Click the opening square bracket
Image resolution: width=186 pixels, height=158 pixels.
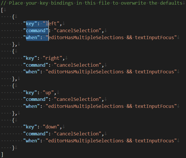[x=2, y=10]
